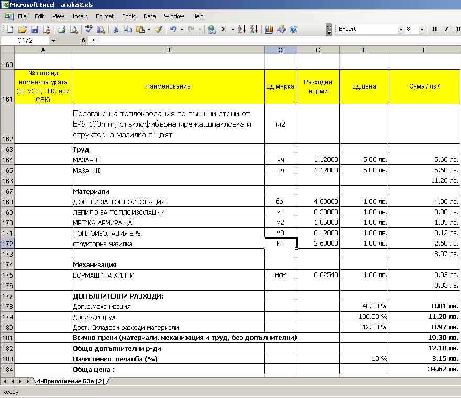Select the total cell '34.62 лв.'

click(424, 369)
